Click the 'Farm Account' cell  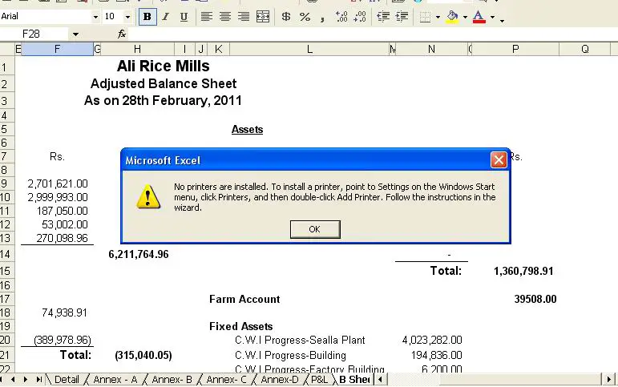coord(244,299)
